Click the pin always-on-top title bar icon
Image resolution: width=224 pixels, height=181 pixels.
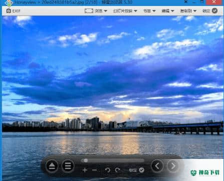point(186,2)
